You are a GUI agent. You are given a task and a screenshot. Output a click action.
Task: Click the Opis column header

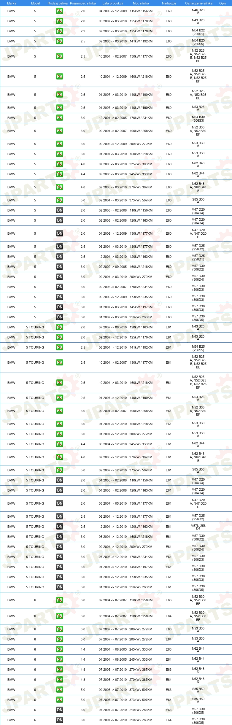coord(223,3)
